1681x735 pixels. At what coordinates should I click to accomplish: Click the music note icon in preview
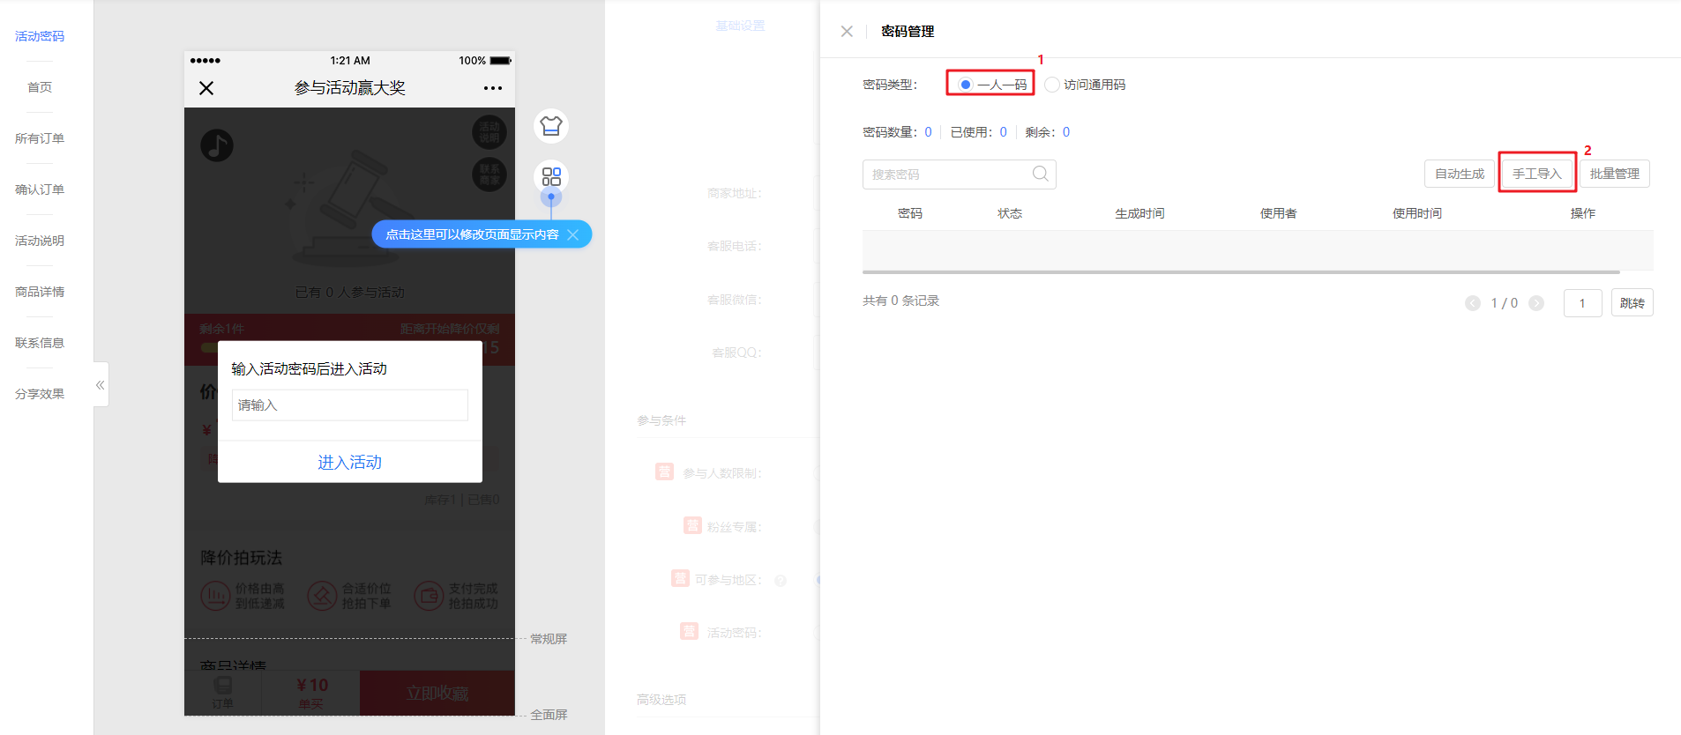click(x=217, y=145)
